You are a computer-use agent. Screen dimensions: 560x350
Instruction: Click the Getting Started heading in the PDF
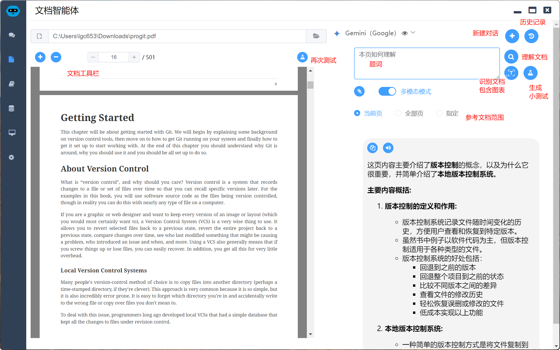[x=97, y=118]
